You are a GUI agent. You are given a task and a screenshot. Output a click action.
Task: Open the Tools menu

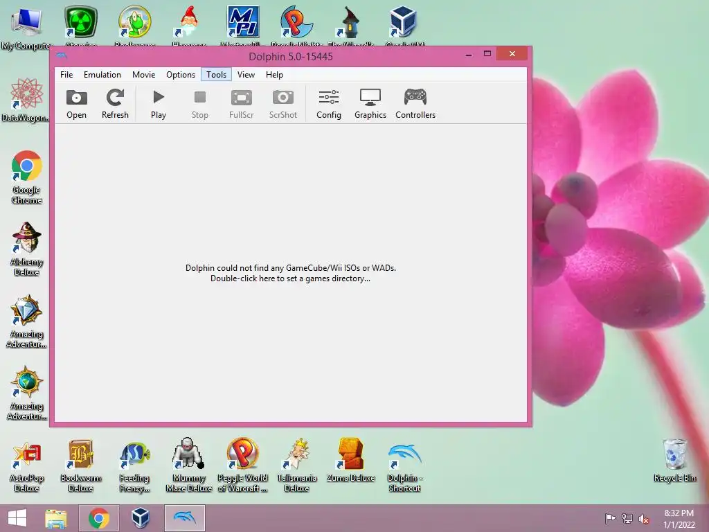pos(216,75)
